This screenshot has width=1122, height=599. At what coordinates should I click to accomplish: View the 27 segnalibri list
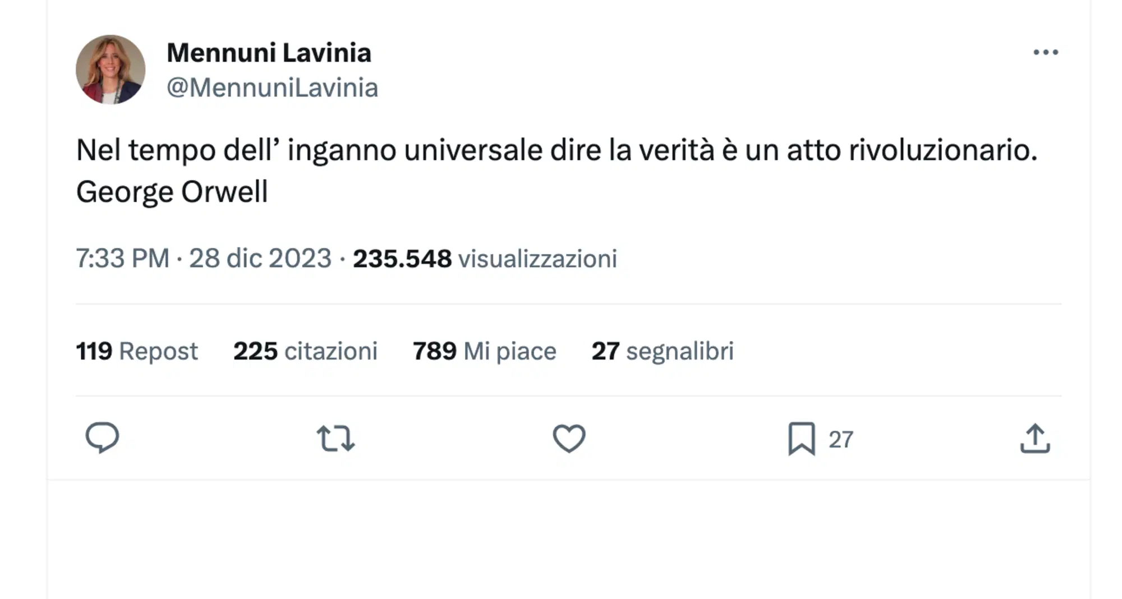click(664, 351)
